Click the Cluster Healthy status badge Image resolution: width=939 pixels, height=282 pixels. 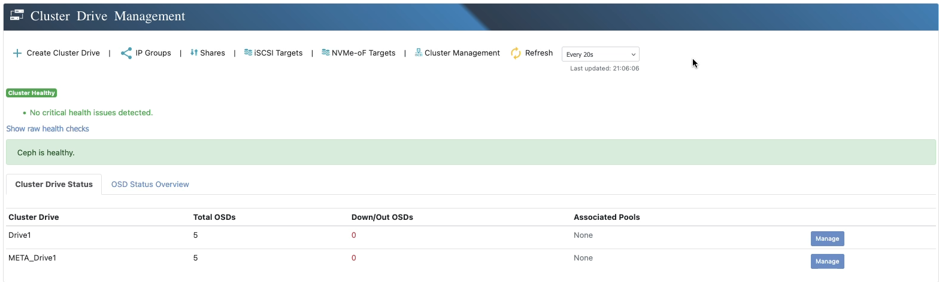click(x=31, y=93)
